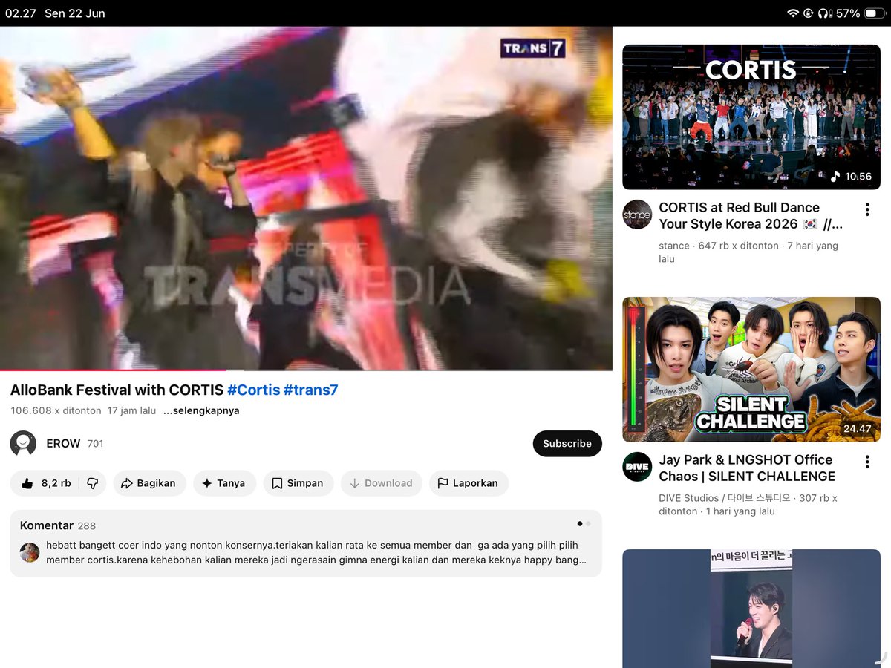Read the top comment text
The width and height of the screenshot is (891, 668).
coord(316,552)
